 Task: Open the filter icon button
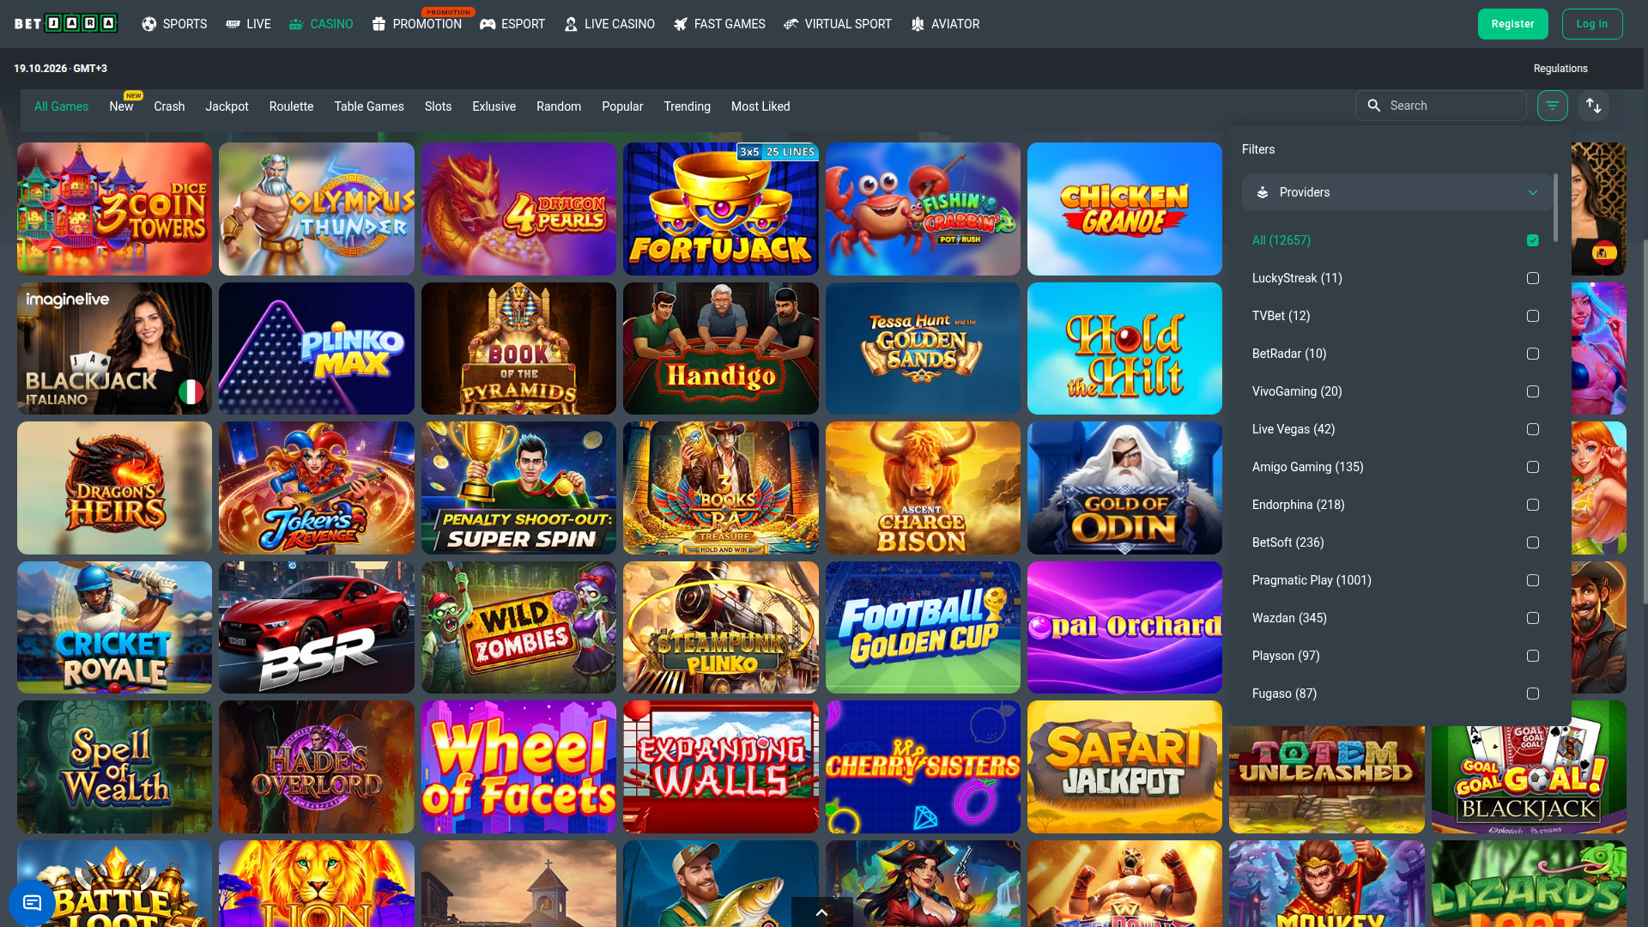pos(1552,106)
